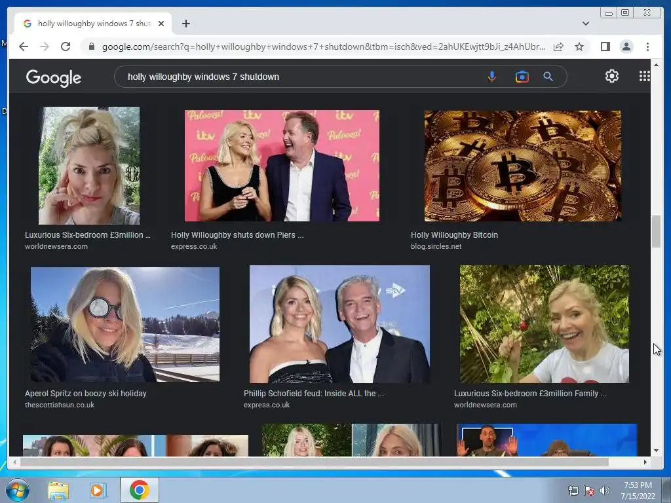Screen dimensions: 671x503
Task: Open 'Phillip Schofield feud: Inside ALL the' link
Action: (314, 393)
